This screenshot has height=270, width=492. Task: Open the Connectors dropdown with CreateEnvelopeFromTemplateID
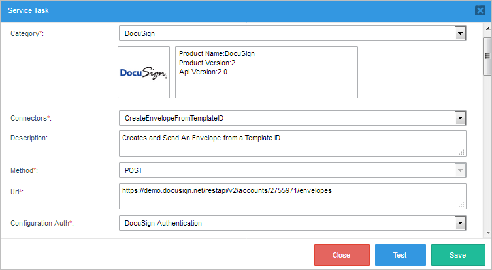460,118
